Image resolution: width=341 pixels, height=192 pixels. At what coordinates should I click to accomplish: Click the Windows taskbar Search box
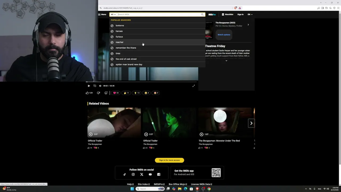tap(150, 189)
